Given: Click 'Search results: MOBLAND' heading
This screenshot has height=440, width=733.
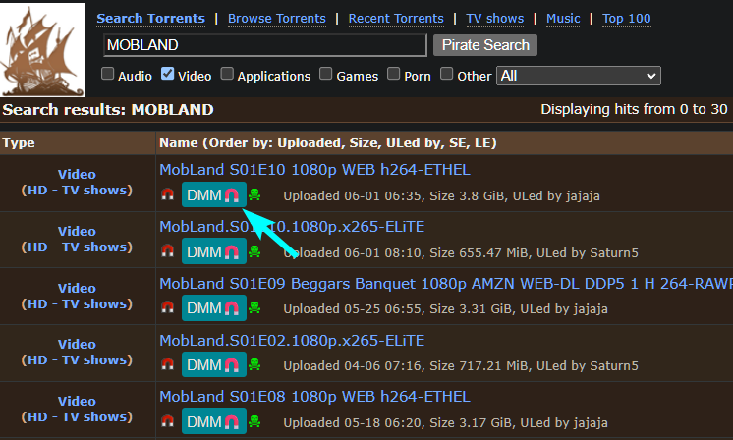Looking at the screenshot, I should 108,110.
